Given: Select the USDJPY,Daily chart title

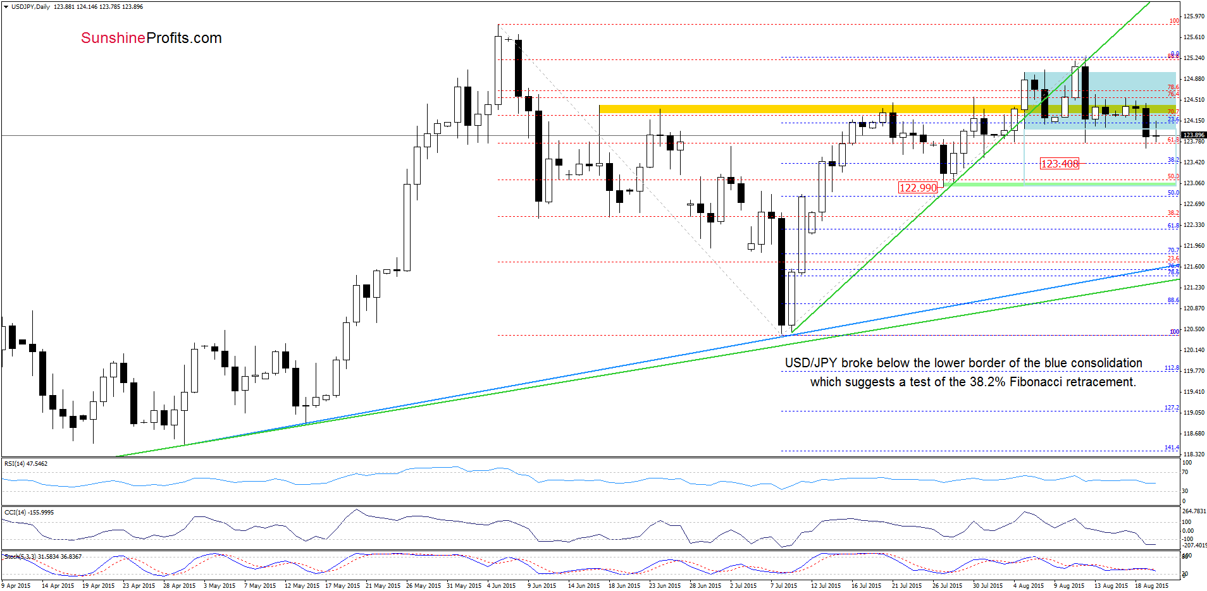Looking at the screenshot, I should [30, 7].
